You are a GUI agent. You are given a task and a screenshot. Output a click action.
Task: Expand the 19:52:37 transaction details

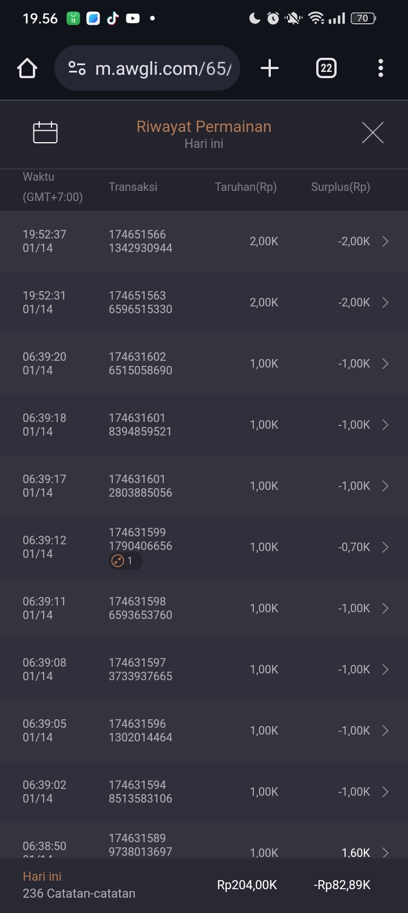385,241
